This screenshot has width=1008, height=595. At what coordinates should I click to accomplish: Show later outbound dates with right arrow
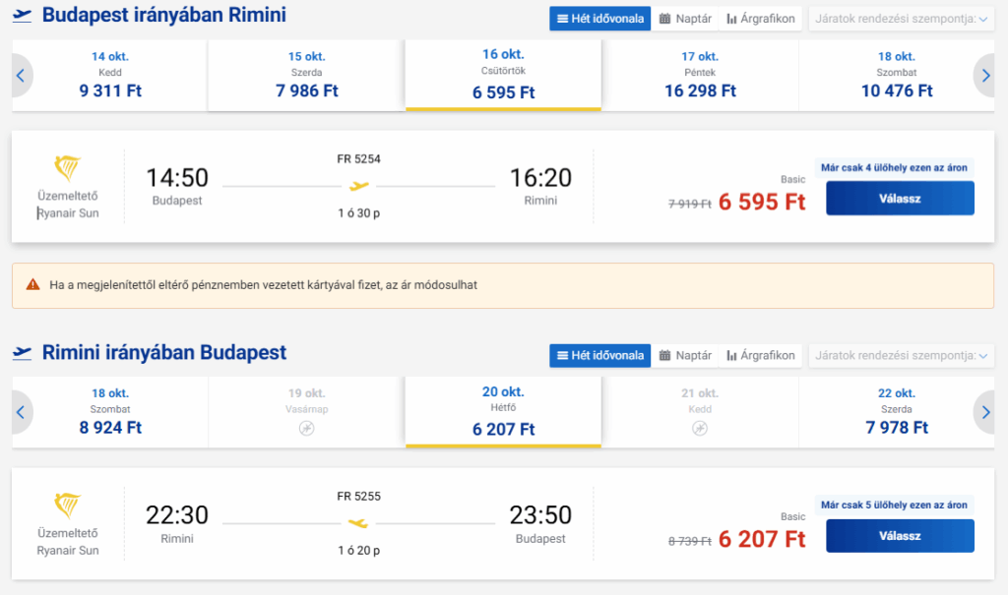coord(985,75)
